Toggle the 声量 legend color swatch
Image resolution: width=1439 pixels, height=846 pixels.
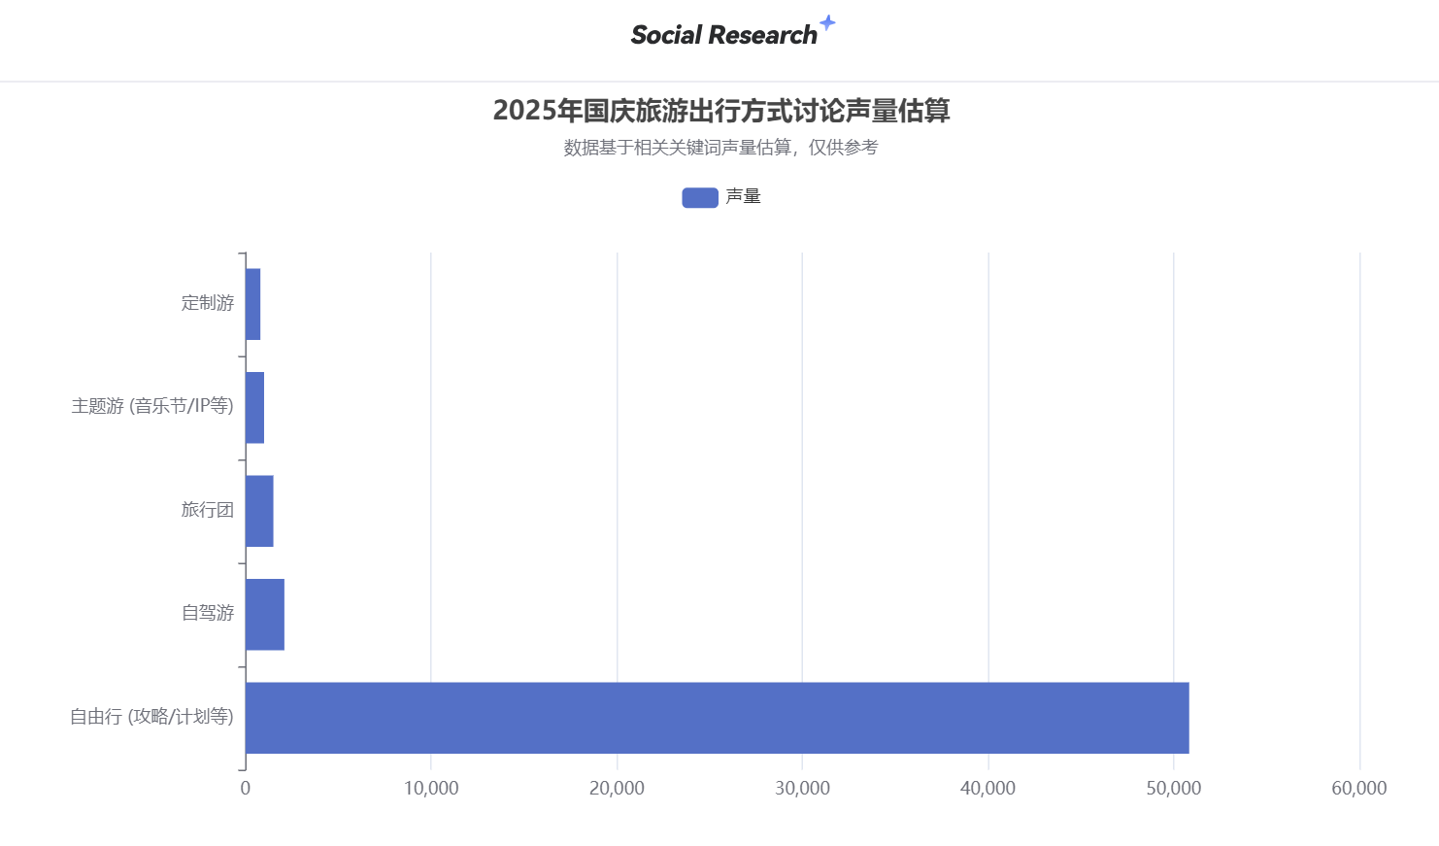[x=700, y=197]
